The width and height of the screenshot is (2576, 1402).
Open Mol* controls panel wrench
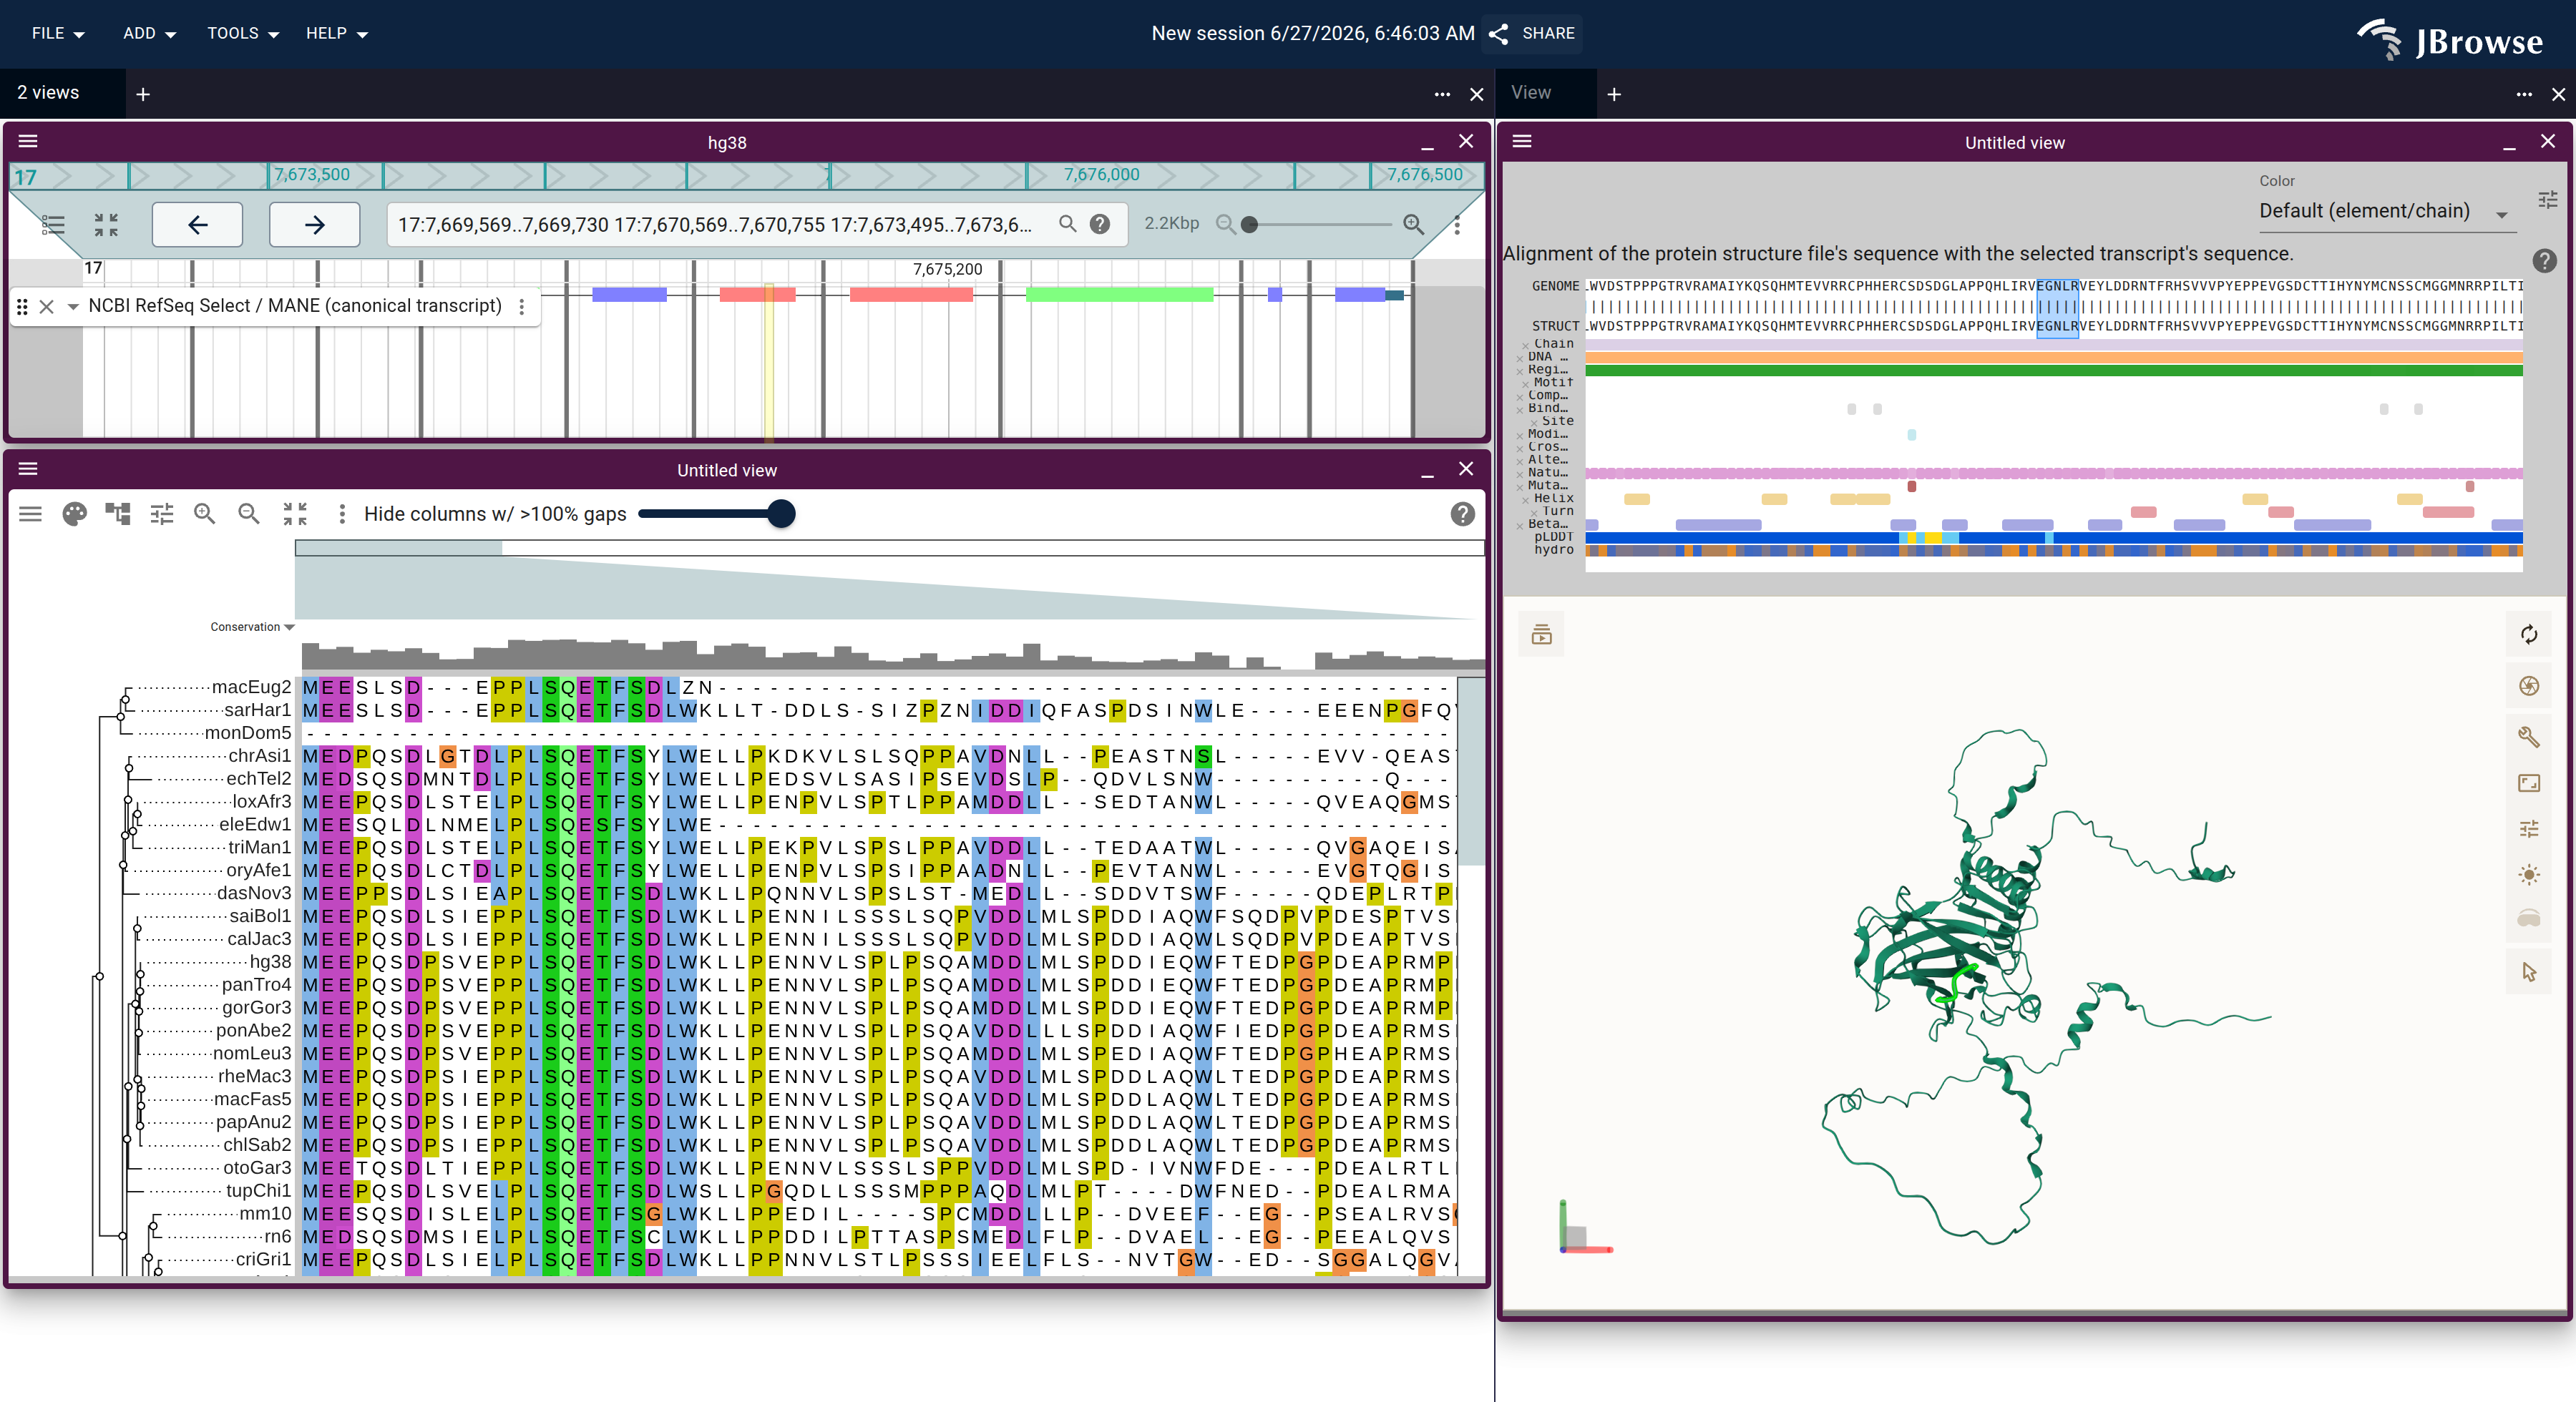tap(2529, 737)
